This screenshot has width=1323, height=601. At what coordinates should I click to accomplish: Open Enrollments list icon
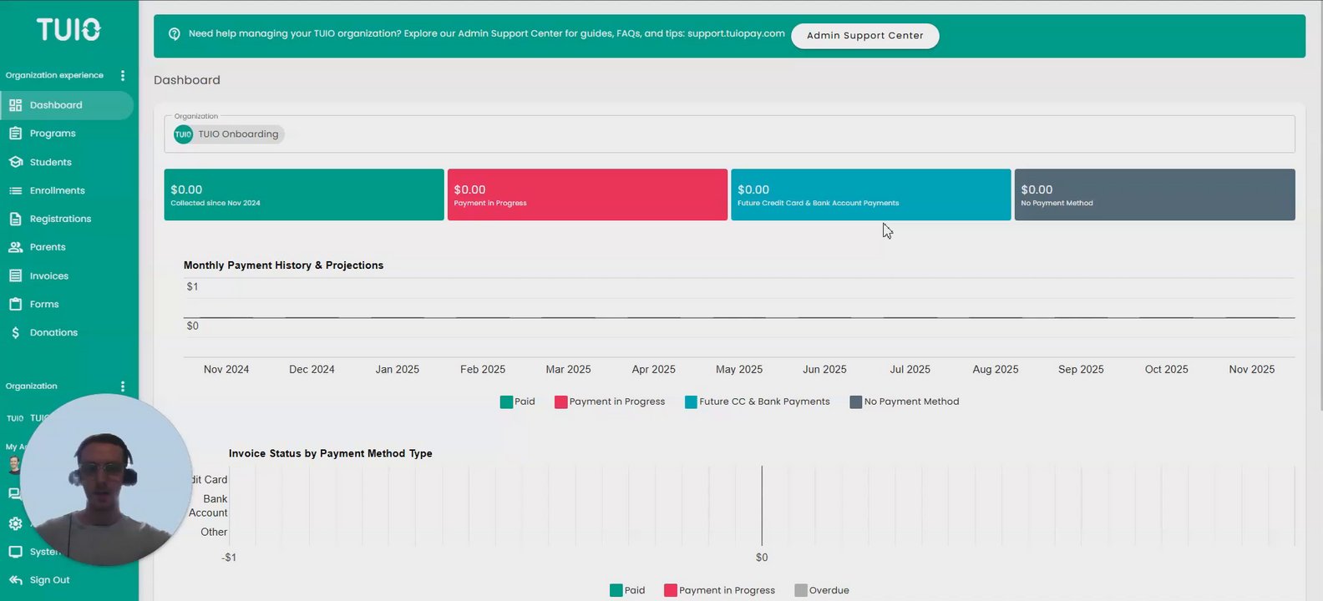click(x=15, y=190)
